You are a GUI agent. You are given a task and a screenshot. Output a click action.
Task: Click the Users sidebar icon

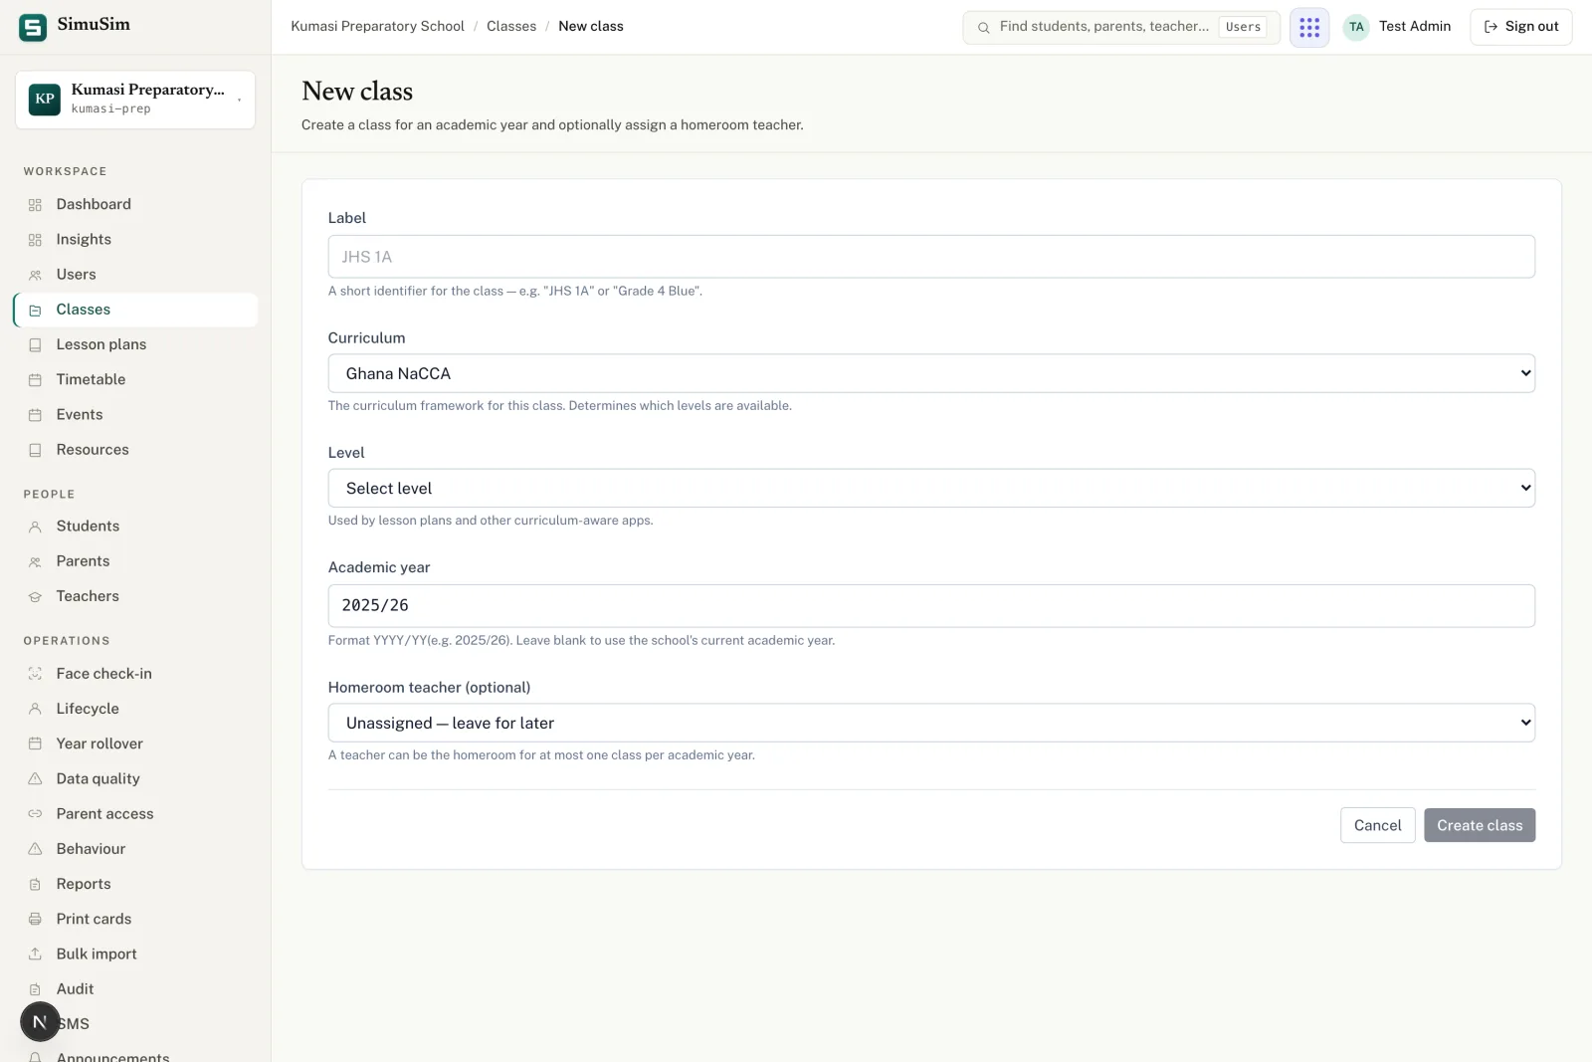(x=35, y=275)
